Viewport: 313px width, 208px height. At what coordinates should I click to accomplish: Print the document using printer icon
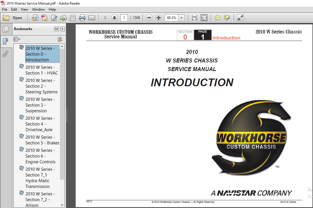(x=82, y=18)
